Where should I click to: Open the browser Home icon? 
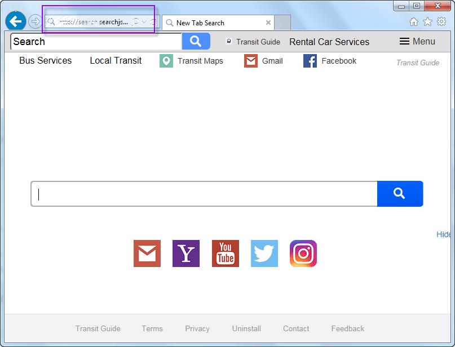pyautogui.click(x=414, y=22)
